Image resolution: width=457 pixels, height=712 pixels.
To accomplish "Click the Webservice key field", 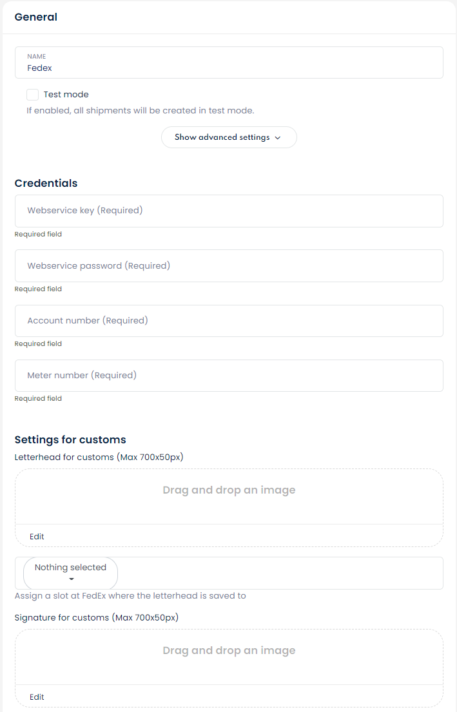I will (x=229, y=211).
